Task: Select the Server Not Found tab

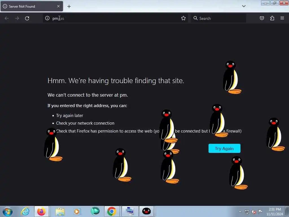Action: (32, 6)
